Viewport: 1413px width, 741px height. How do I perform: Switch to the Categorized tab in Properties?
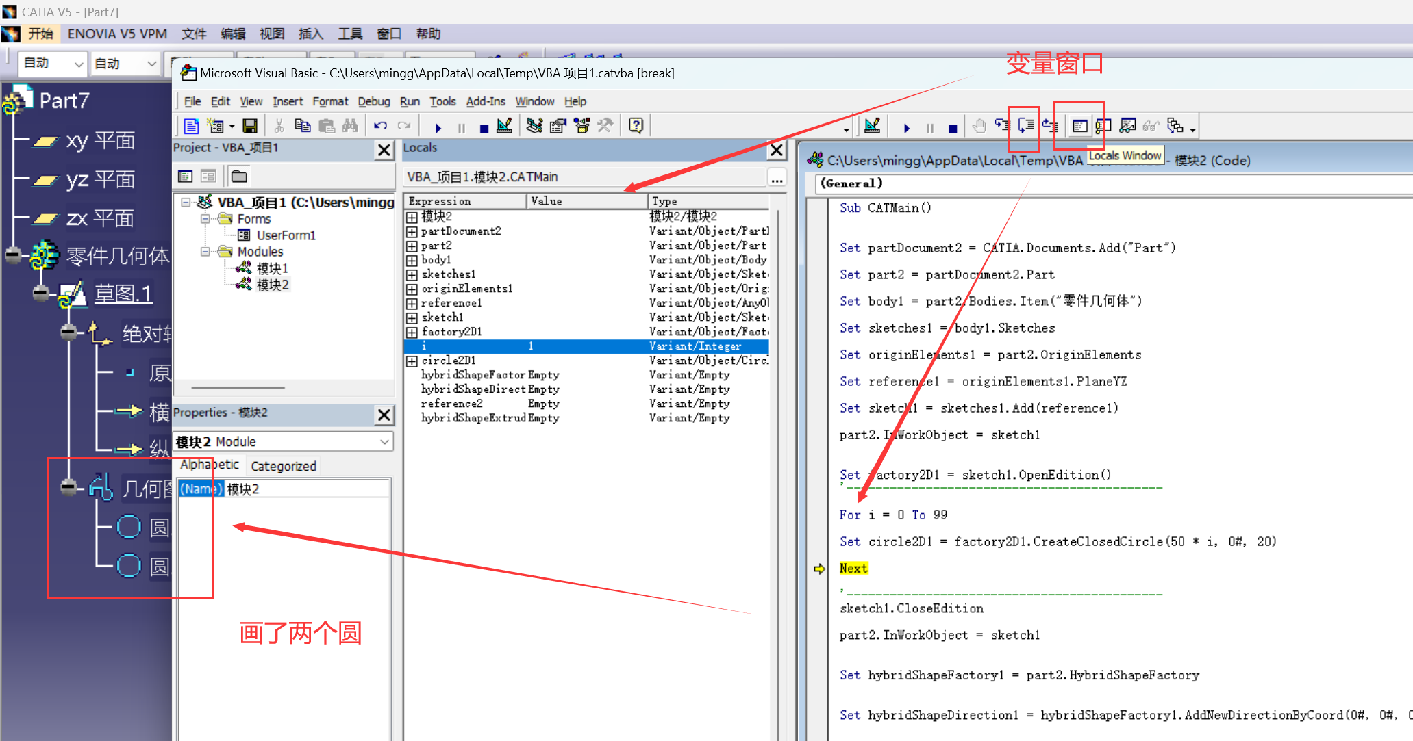(x=284, y=466)
